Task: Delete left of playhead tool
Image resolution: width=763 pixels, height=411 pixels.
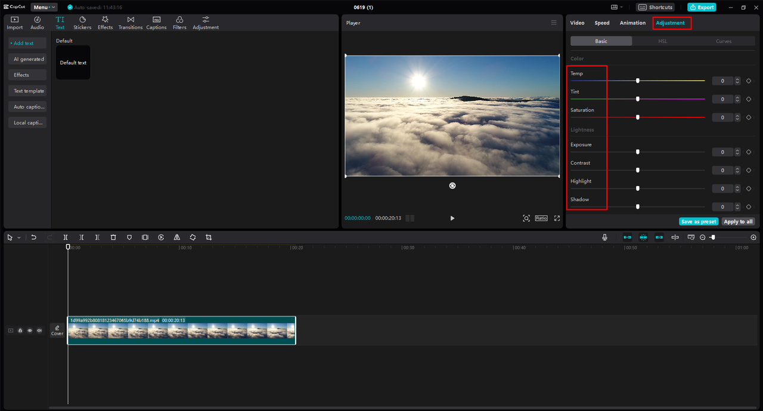Action: click(82, 237)
